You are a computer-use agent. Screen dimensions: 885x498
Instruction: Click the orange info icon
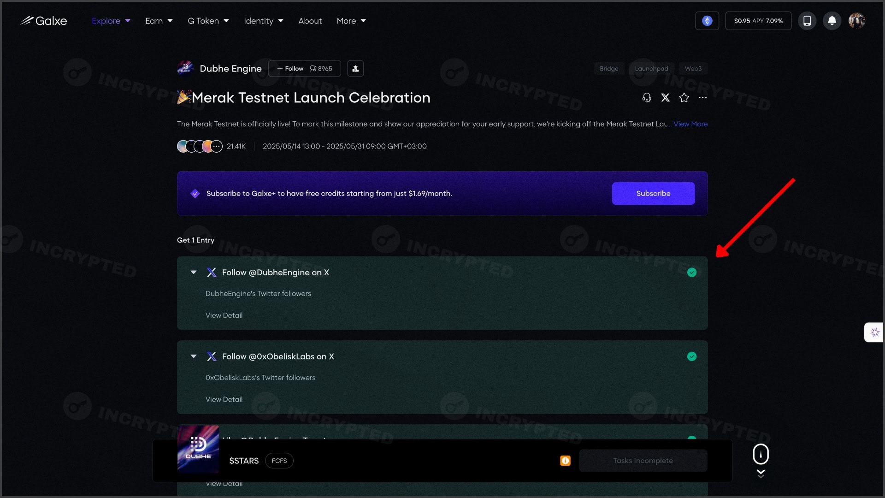(x=565, y=461)
